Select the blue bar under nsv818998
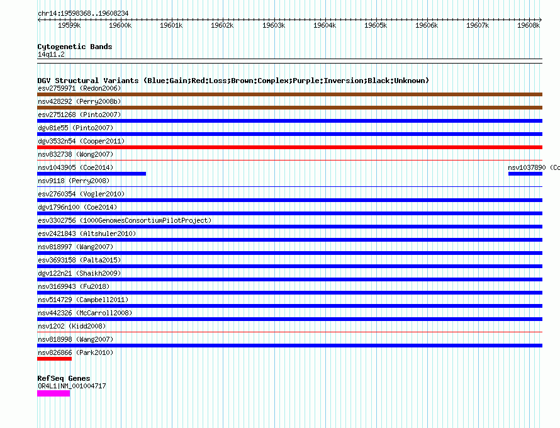Viewport: 560px width, 428px height. coord(289,346)
